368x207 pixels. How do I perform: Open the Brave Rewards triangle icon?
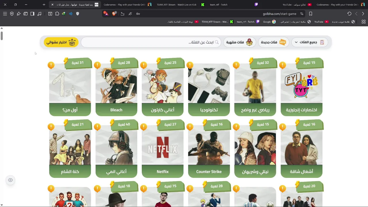tap(106, 14)
